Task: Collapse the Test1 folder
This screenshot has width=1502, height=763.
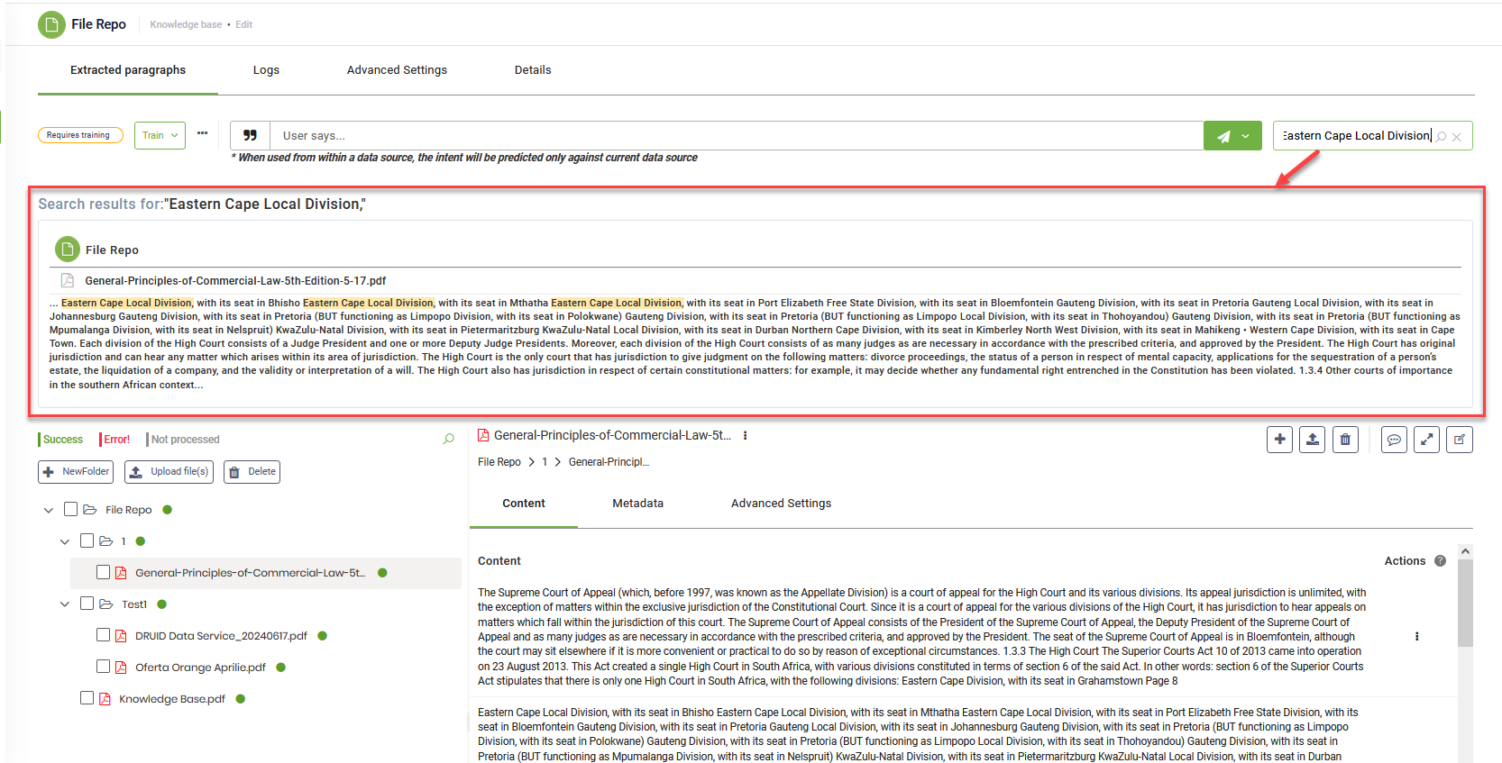Action: [x=64, y=604]
